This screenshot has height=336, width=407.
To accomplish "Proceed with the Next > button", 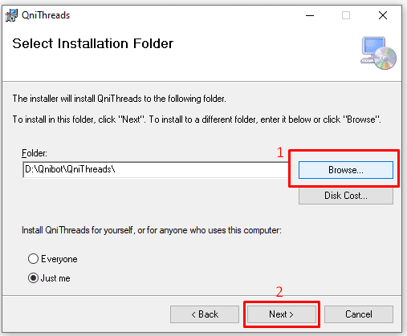I will point(282,314).
